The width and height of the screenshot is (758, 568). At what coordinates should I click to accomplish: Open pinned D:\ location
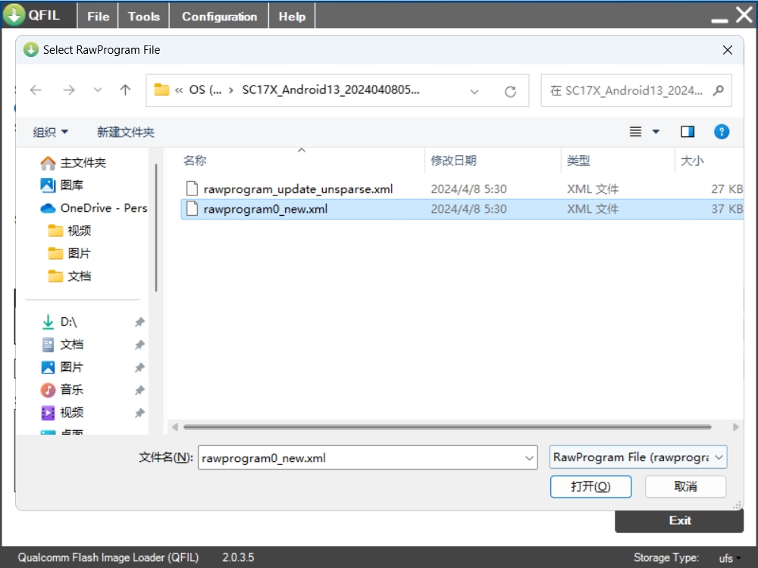click(60, 322)
